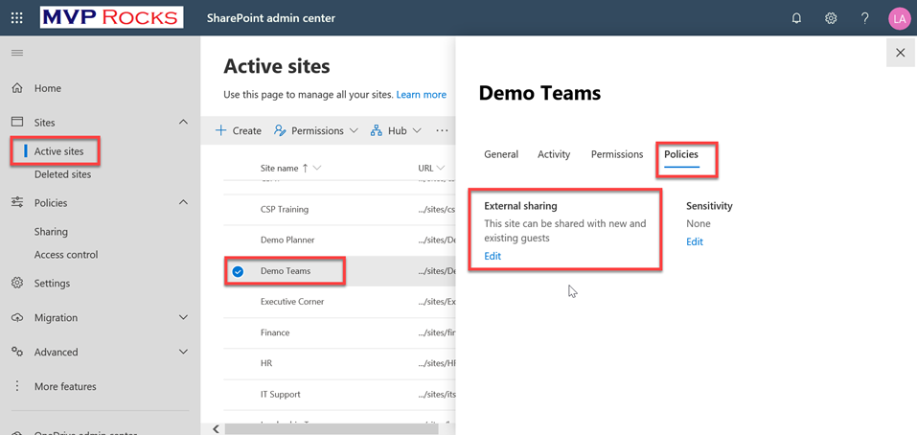Switch to the Permissions tab in panel

pos(617,154)
